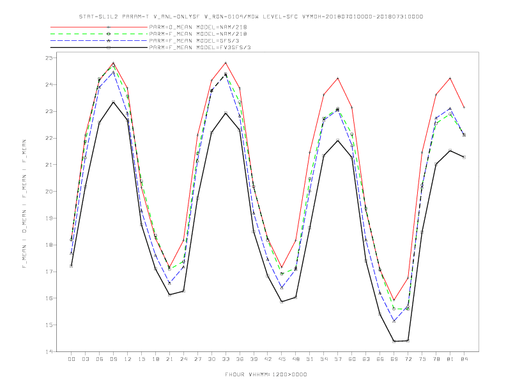
Task: Click x-axis forecast hour label 30
Action: pos(211,359)
